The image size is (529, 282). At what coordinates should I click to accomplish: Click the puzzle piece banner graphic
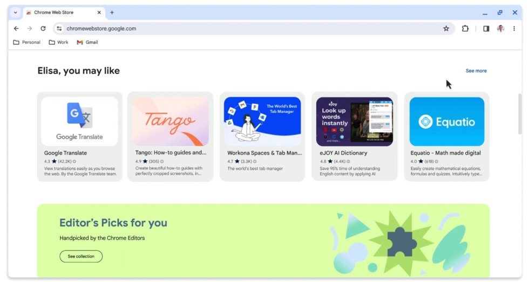pyautogui.click(x=402, y=243)
